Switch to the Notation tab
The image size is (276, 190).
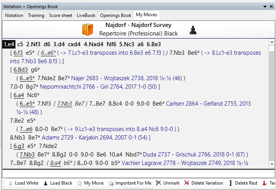(x=14, y=15)
